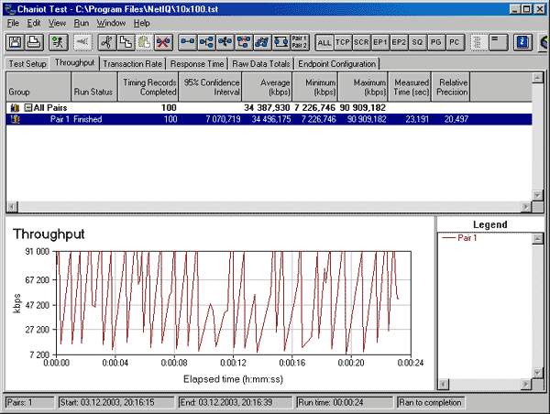
Task: Click the Add Multicast Group icon
Action: [206, 42]
